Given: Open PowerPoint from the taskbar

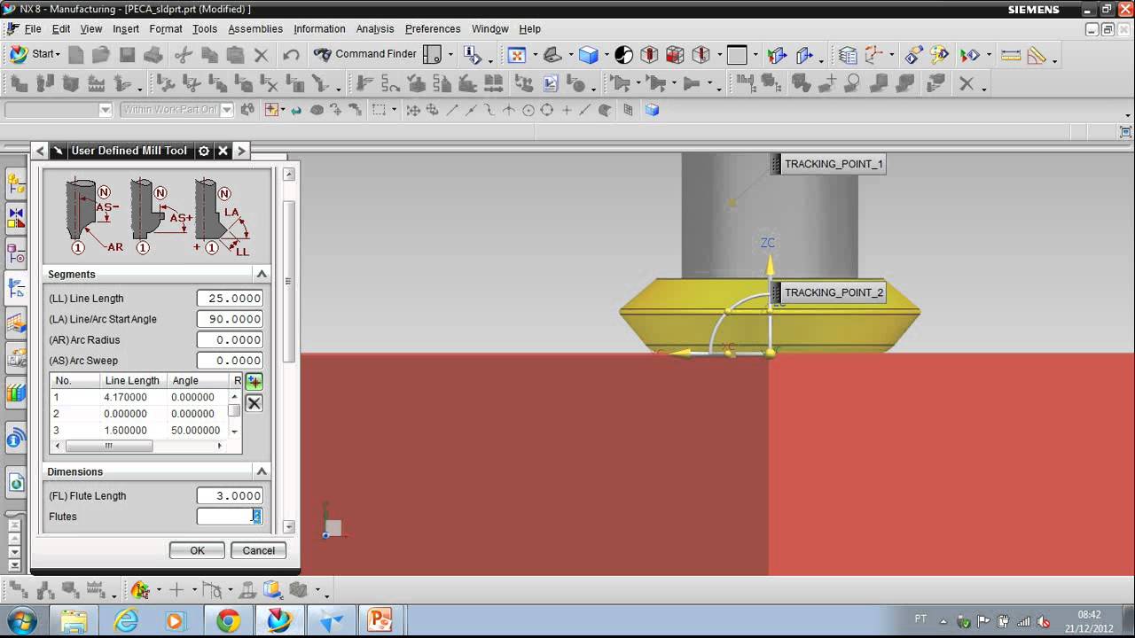Looking at the screenshot, I should 380,622.
